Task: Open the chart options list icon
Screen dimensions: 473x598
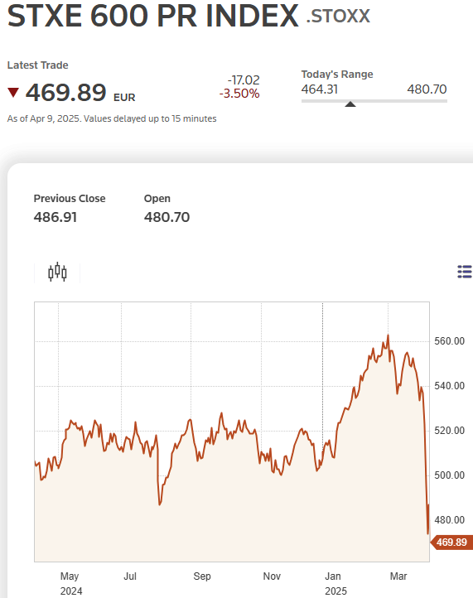Action: (x=465, y=272)
